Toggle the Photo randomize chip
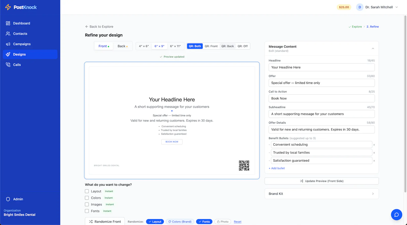 click(x=223, y=222)
